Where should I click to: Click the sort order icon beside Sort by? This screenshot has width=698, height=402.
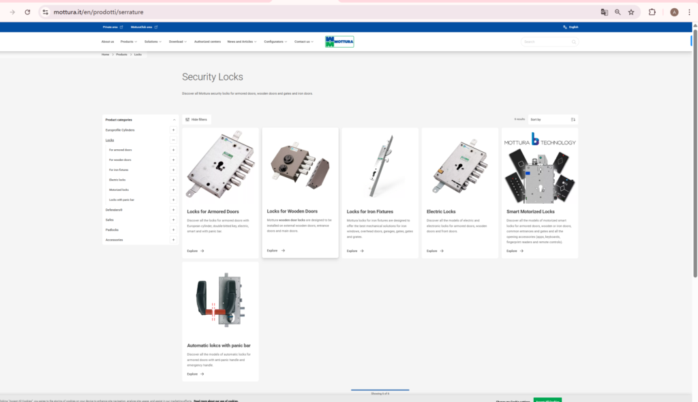573,119
